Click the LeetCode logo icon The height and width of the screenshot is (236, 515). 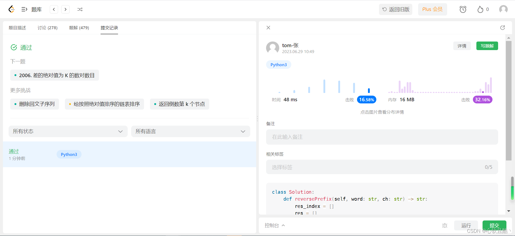[x=11, y=9]
